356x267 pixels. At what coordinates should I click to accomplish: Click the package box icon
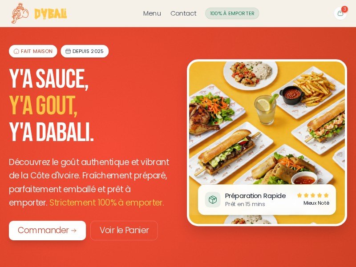pyautogui.click(x=213, y=199)
